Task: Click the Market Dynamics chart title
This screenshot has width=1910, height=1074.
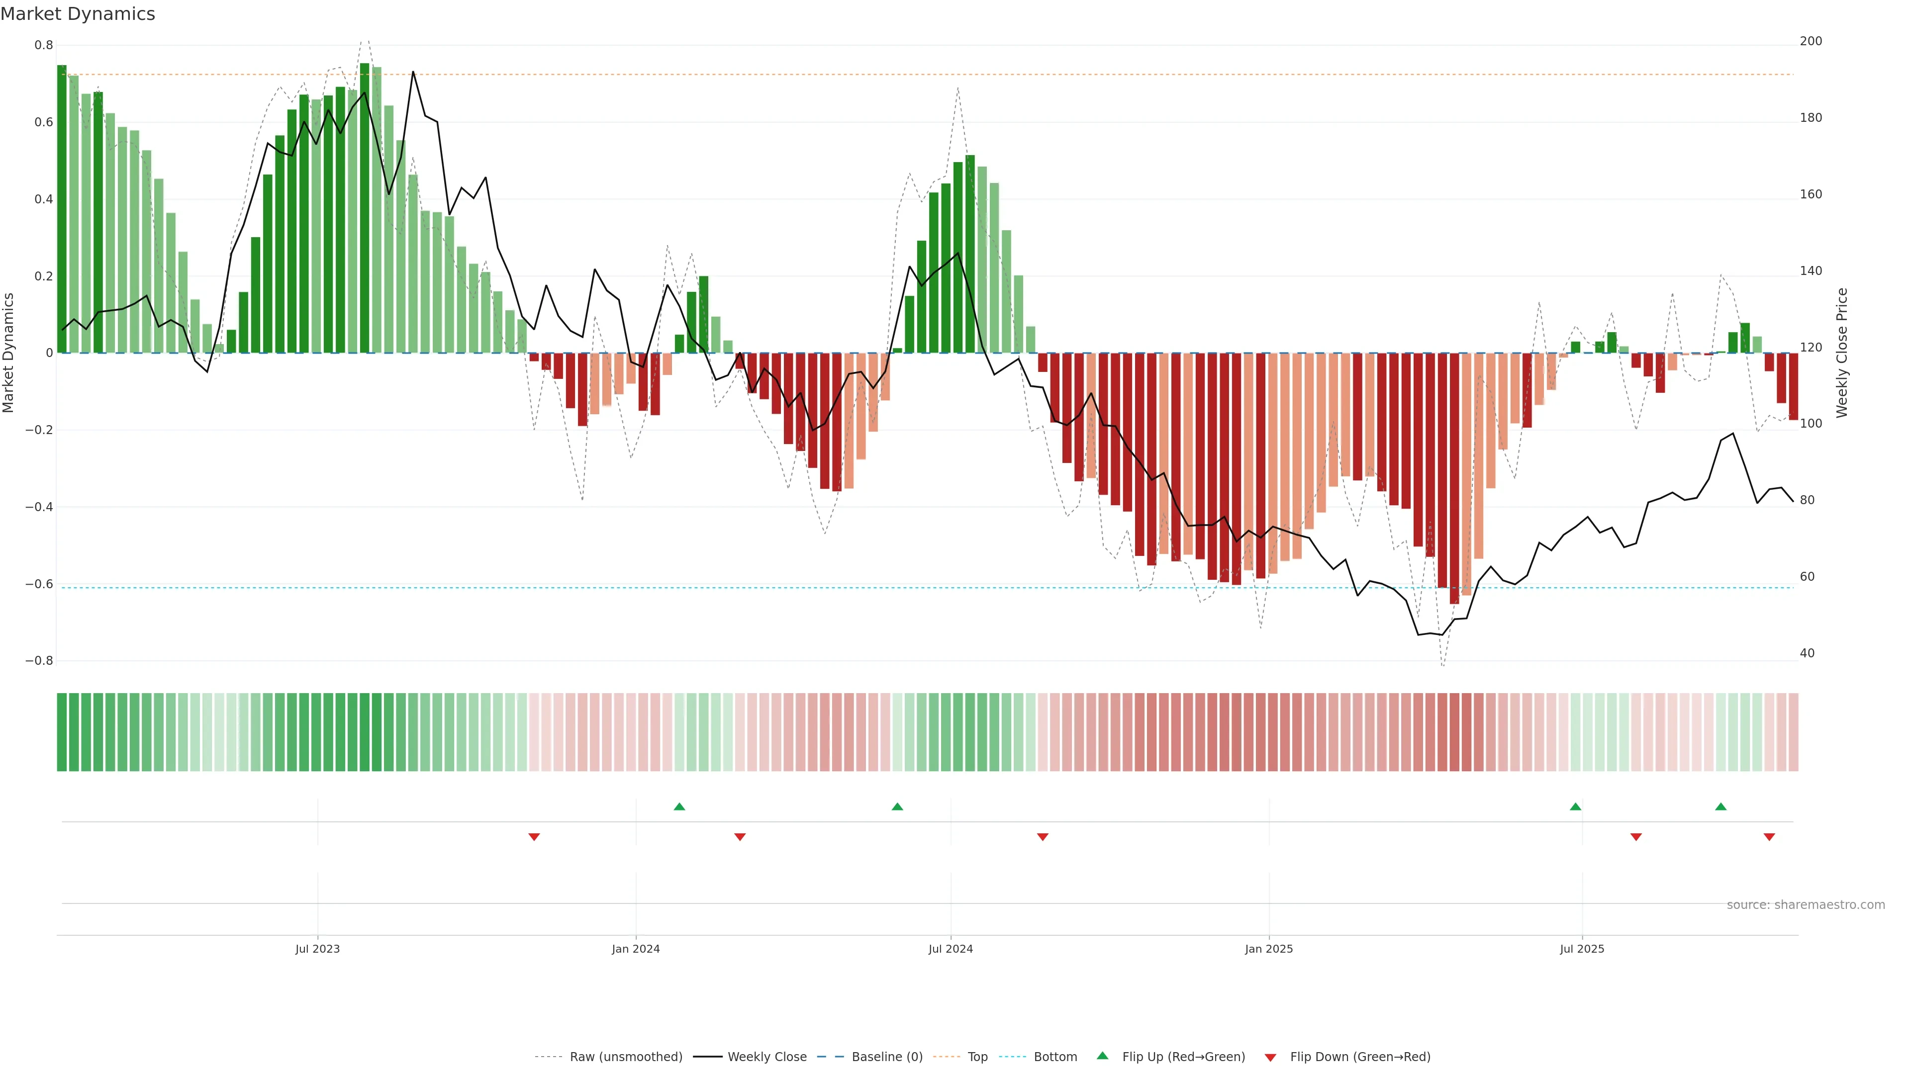Action: tap(78, 14)
